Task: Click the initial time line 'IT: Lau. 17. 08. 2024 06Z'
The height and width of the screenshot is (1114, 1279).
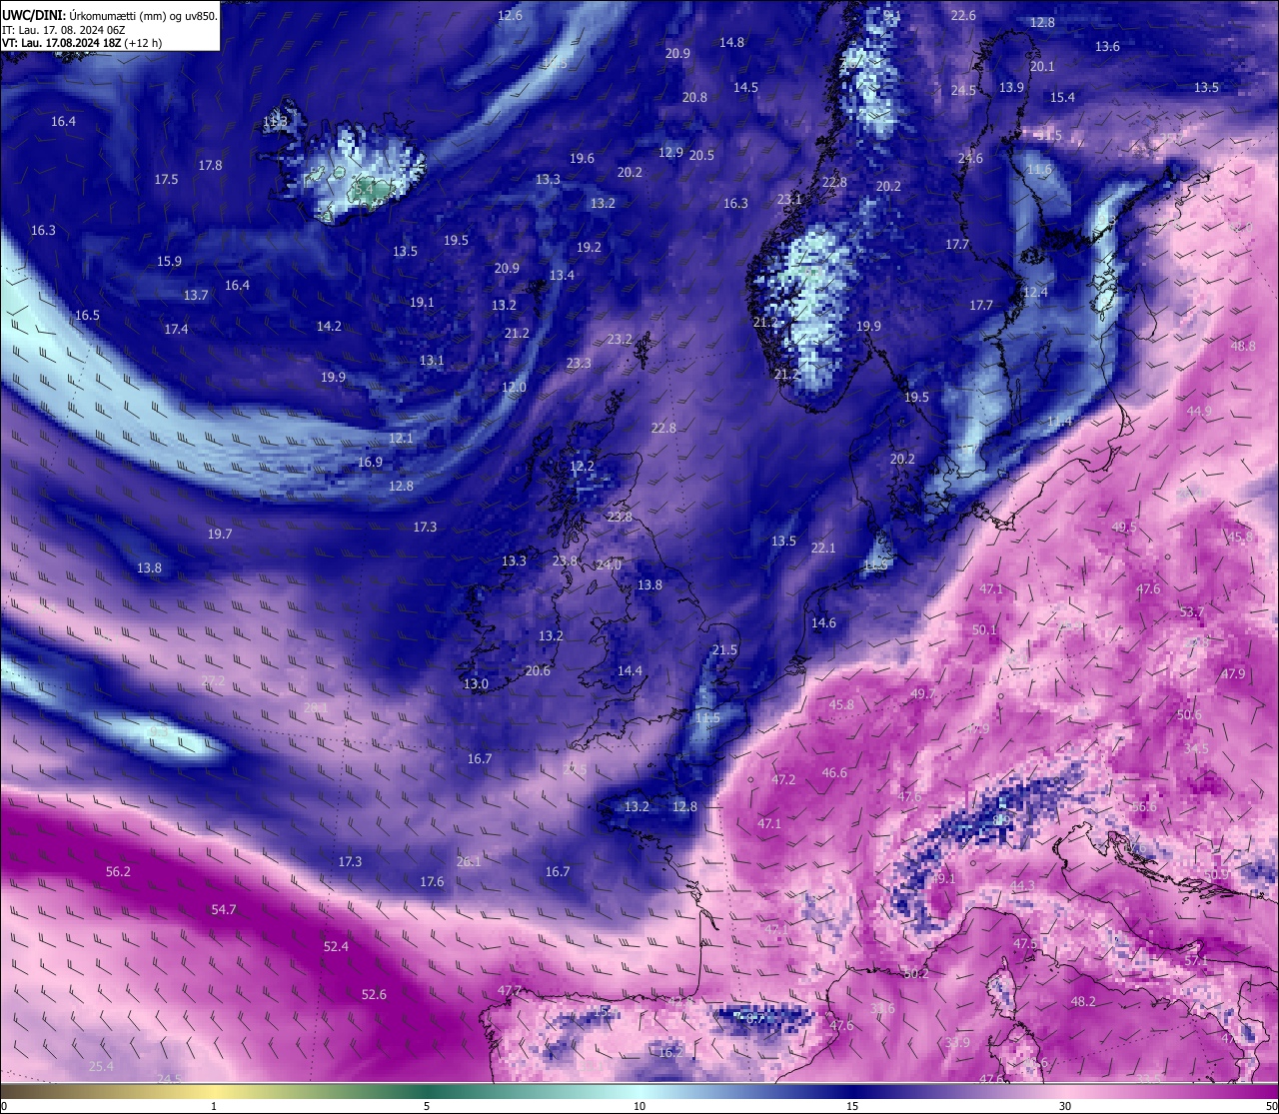Action: click(x=63, y=30)
